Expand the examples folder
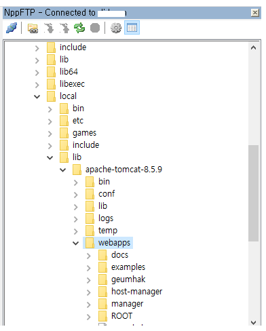The height and width of the screenshot is (331, 266). pyautogui.click(x=89, y=268)
